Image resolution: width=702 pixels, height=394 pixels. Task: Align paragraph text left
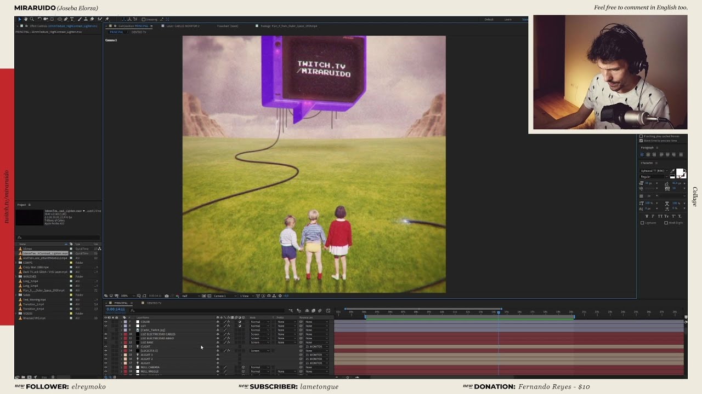coord(642,155)
